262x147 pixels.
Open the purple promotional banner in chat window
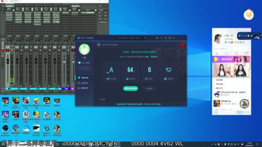click(231, 59)
